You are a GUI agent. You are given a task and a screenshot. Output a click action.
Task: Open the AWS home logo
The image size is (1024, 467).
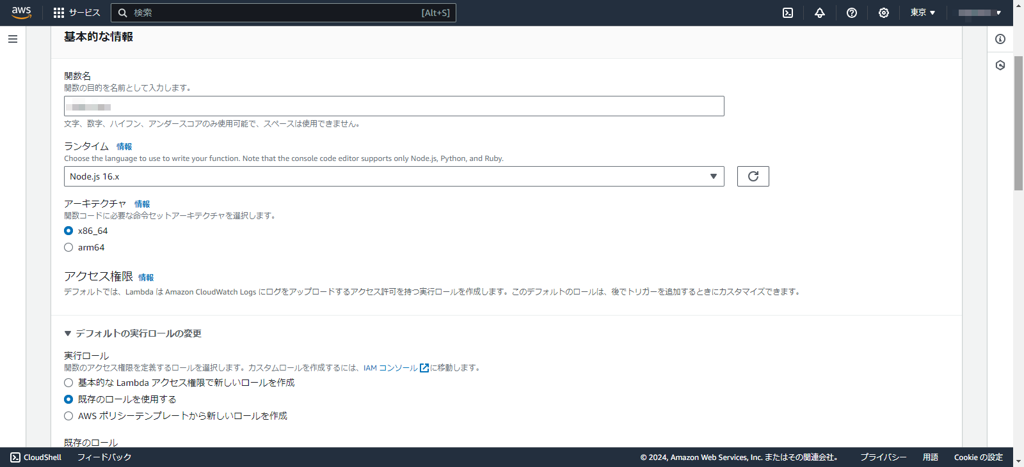coord(21,12)
